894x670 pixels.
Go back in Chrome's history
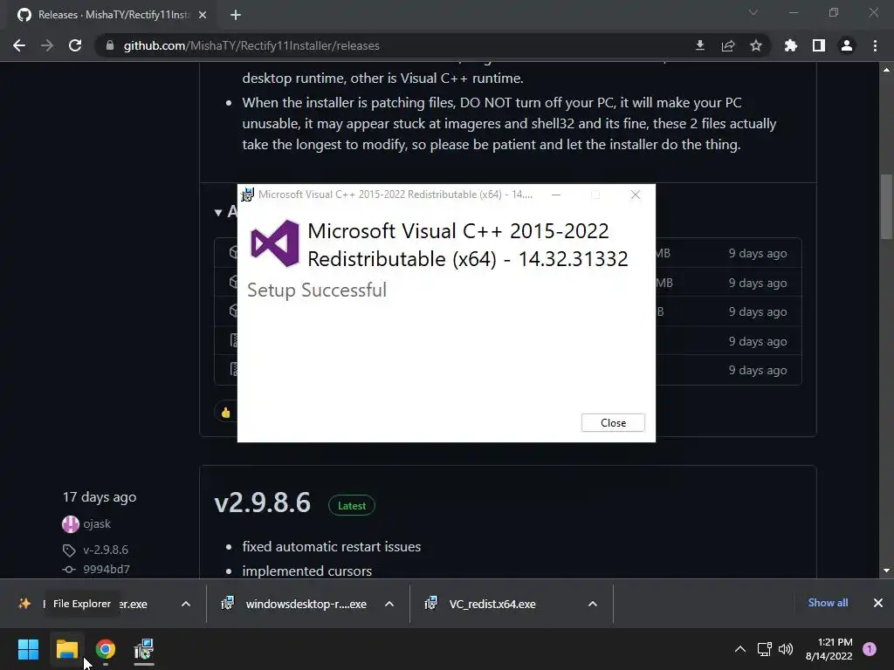coord(19,45)
